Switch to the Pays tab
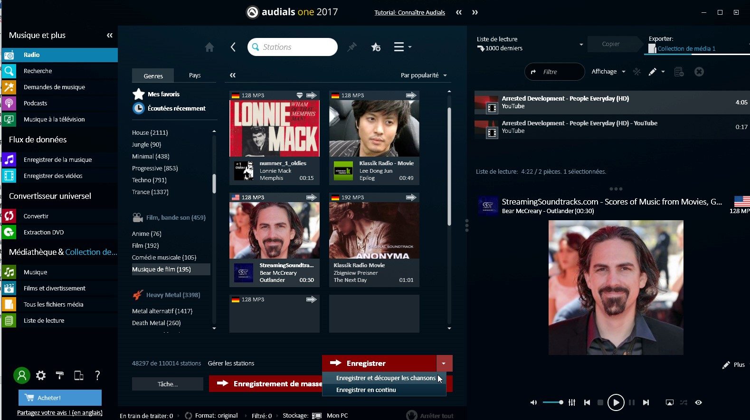750x420 pixels. tap(195, 75)
